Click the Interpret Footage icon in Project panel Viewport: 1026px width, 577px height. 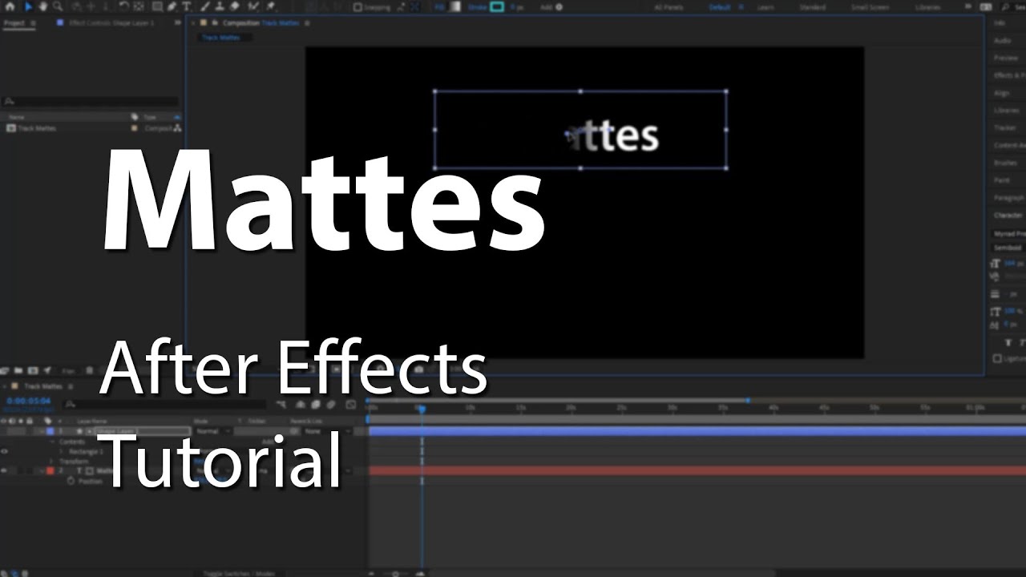click(x=4, y=370)
